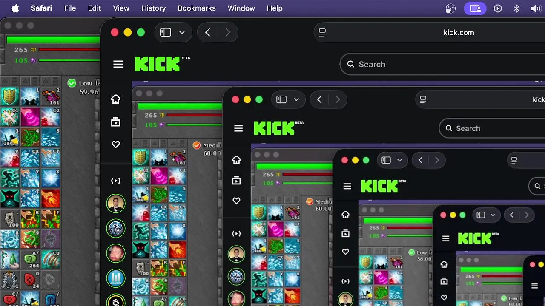Open the Safari menu in the menu bar
Viewport: 545px width, 306px height.
pyautogui.click(x=42, y=8)
